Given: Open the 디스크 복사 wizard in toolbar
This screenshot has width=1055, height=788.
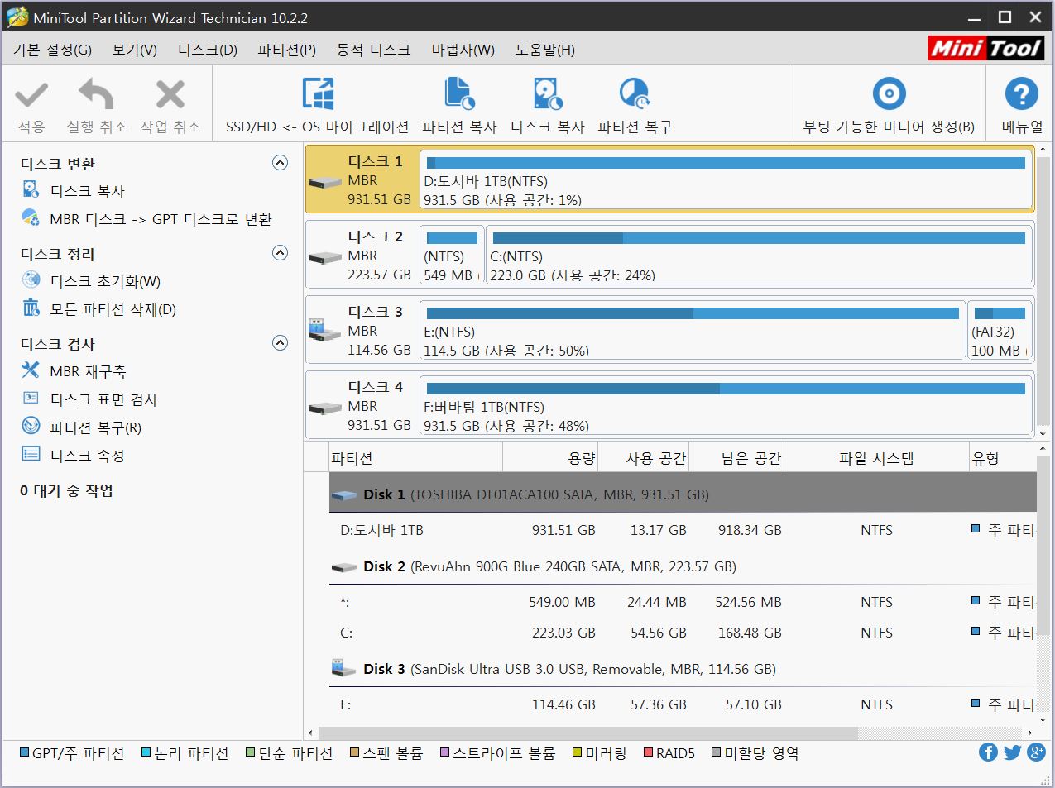Looking at the screenshot, I should (x=548, y=93).
